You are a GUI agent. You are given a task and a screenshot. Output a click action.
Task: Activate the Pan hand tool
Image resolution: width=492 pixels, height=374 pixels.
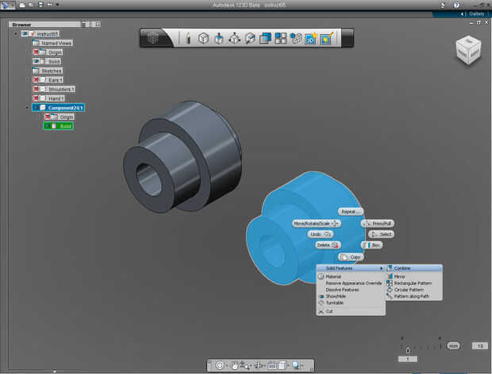(235, 365)
